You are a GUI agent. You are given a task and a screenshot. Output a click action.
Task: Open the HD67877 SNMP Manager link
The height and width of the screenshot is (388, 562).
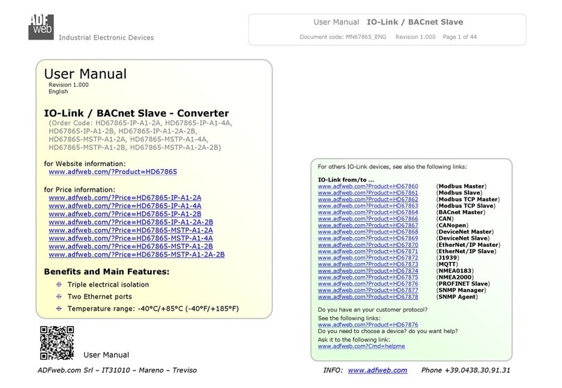tap(368, 290)
